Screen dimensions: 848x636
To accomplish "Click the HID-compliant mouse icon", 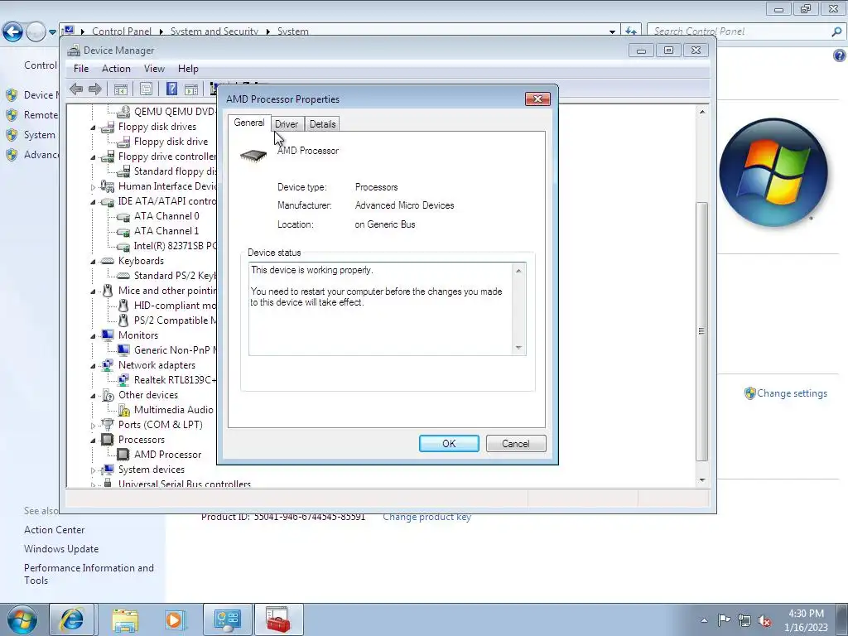I will click(123, 306).
